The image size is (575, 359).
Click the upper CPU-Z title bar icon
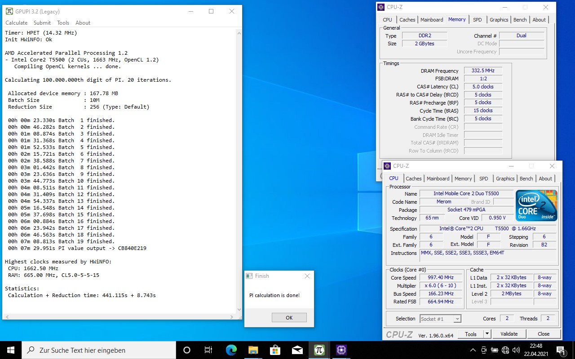click(381, 7)
